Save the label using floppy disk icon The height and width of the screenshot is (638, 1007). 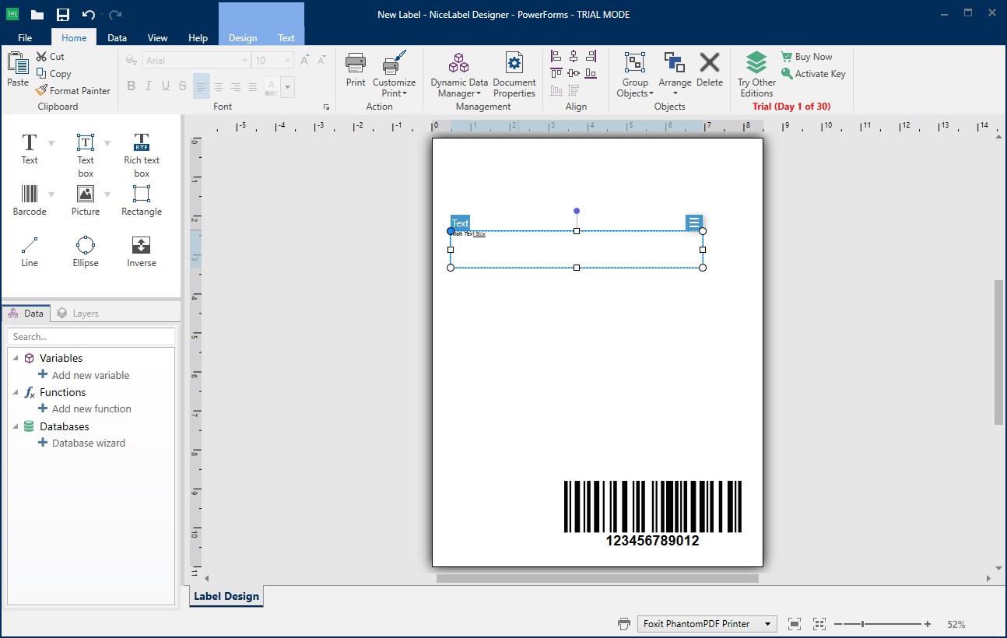point(63,14)
